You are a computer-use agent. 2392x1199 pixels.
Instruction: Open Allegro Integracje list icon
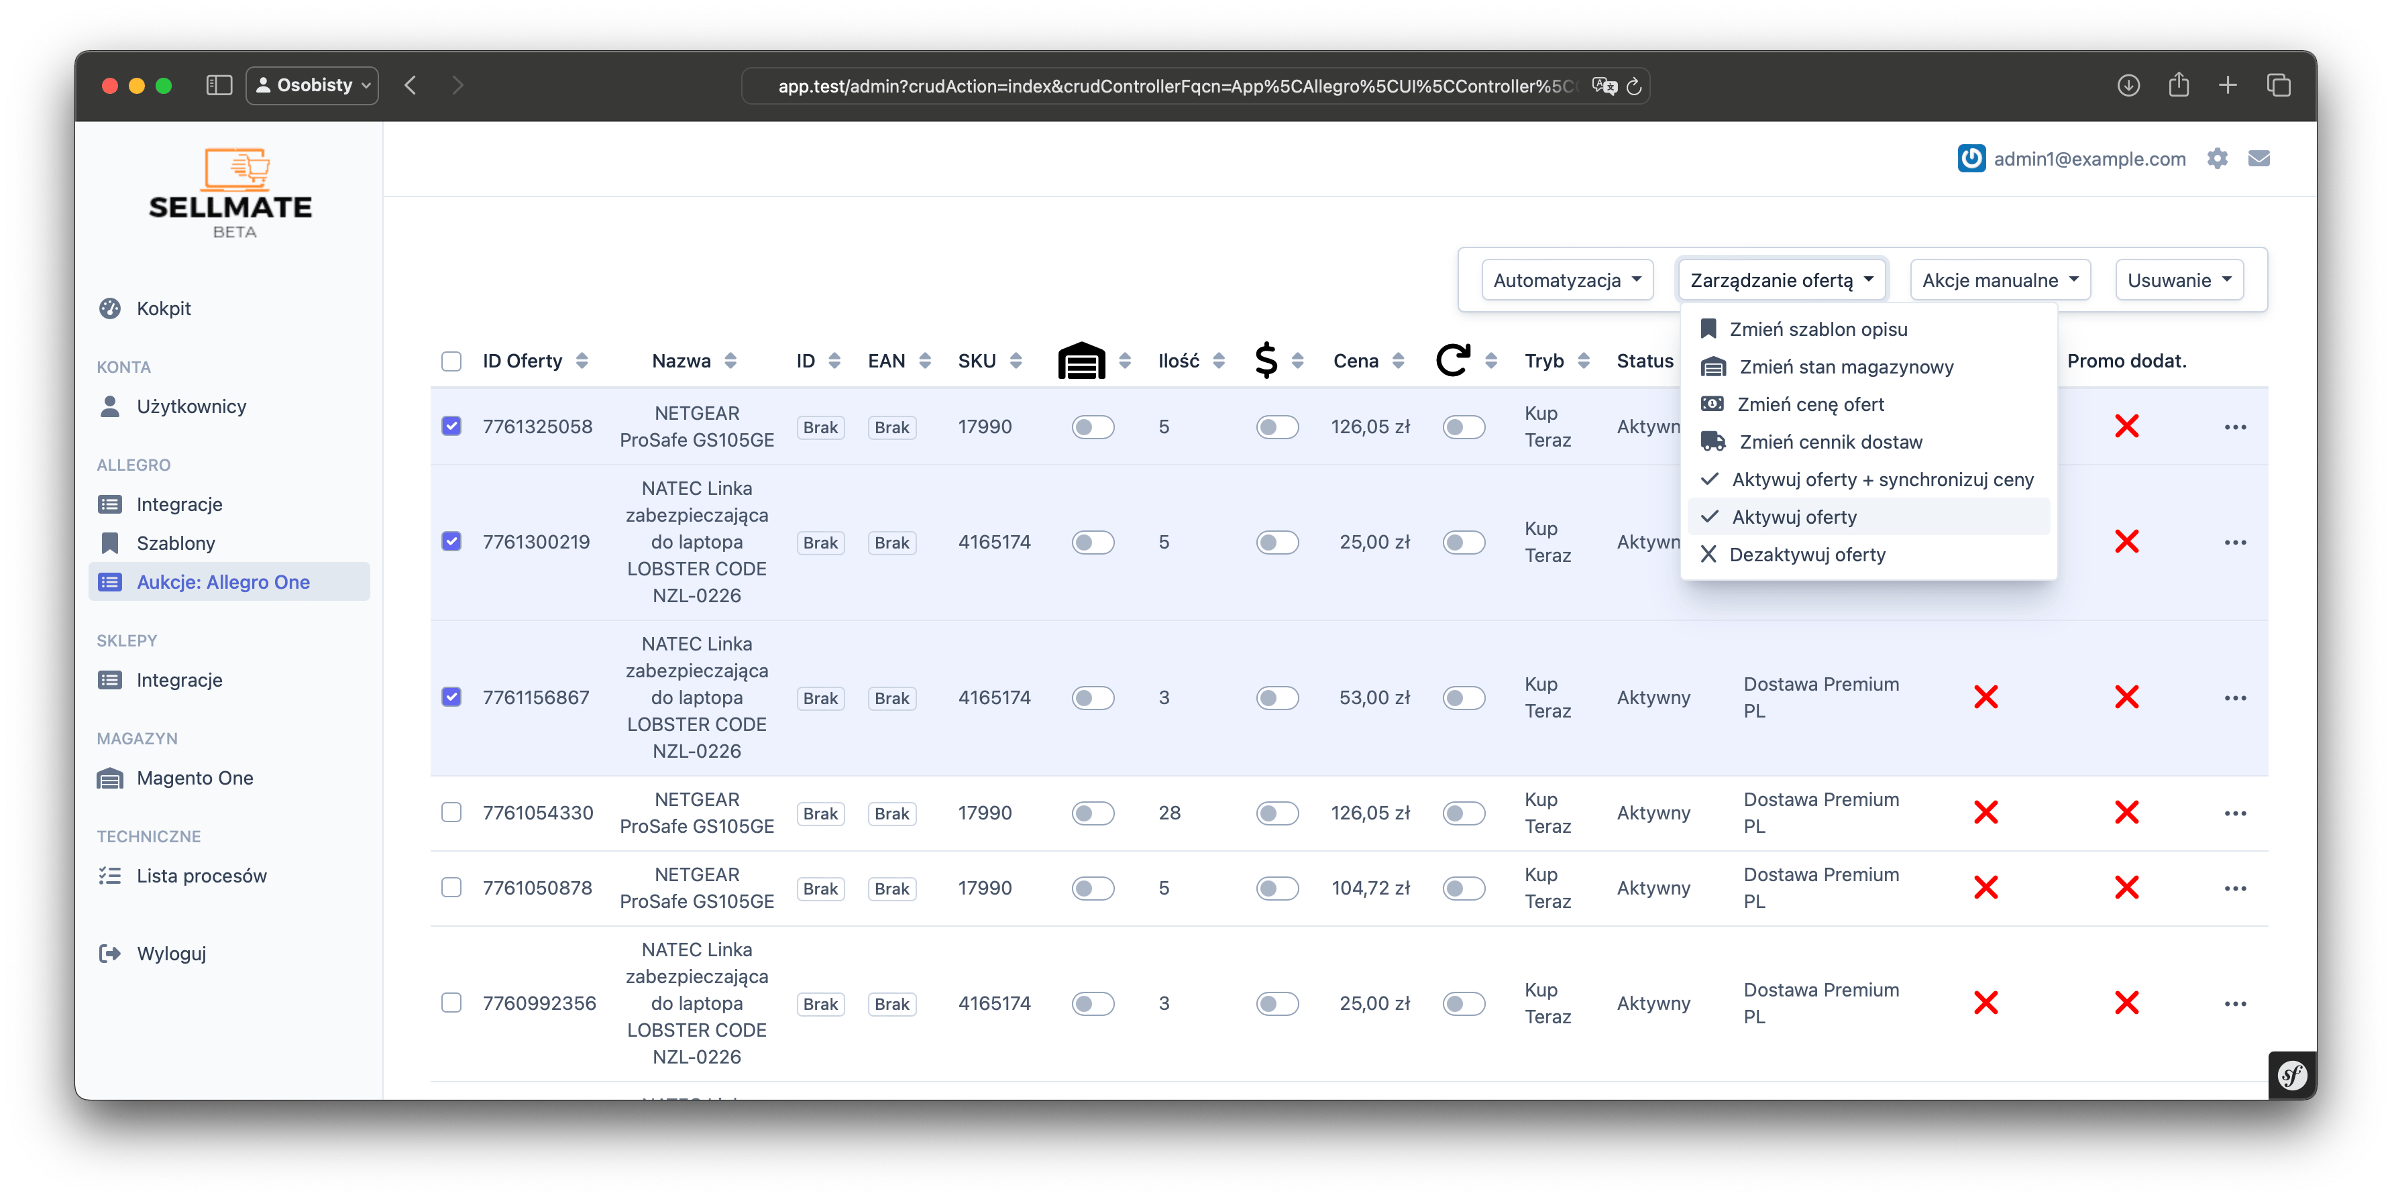(x=109, y=504)
